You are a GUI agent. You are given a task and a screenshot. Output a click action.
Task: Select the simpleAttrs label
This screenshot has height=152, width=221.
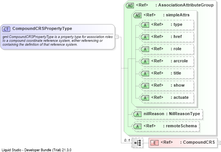pyautogui.click(x=178, y=15)
